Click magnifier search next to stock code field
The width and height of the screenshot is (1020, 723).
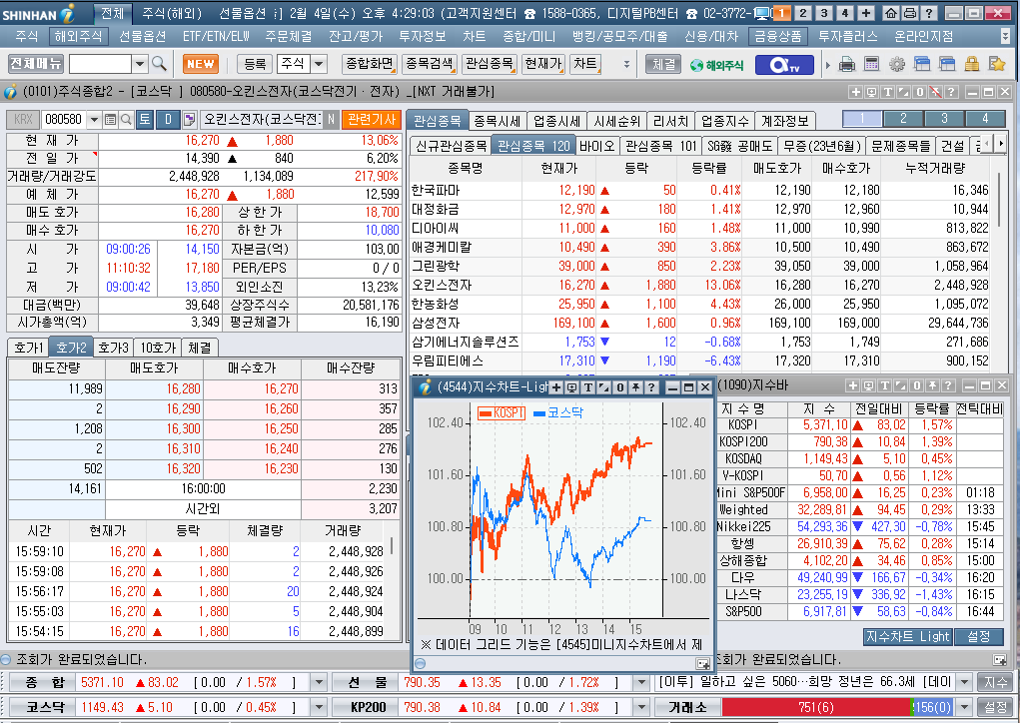point(126,119)
